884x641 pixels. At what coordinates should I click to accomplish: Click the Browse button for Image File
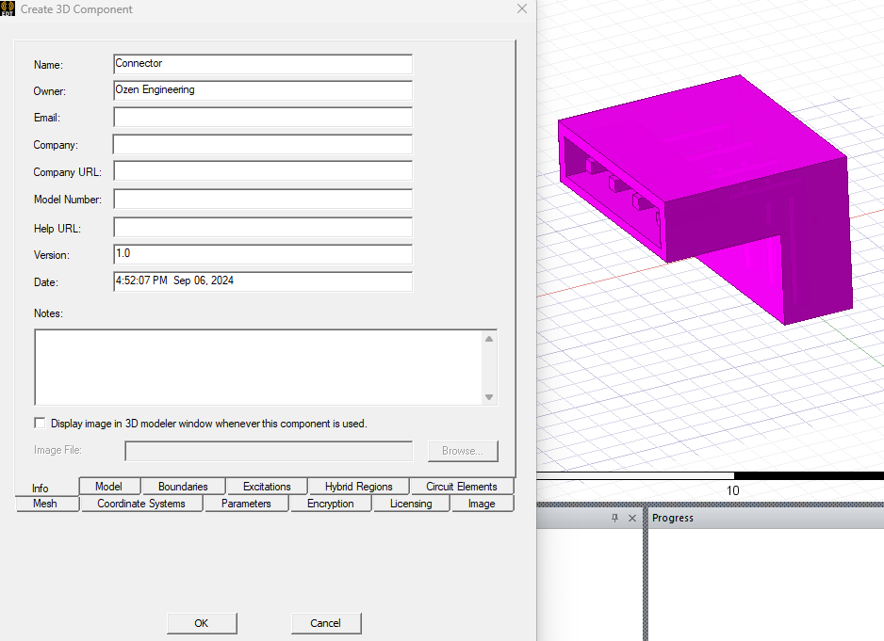(x=463, y=451)
